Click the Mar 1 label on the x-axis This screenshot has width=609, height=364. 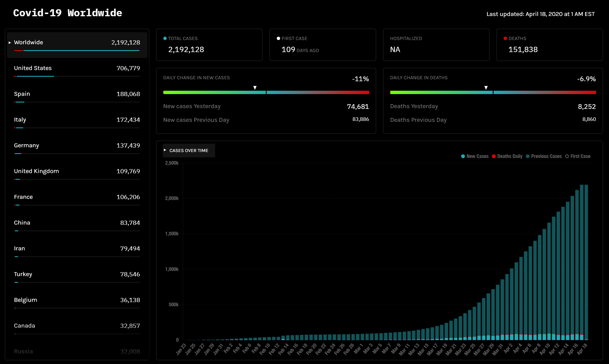click(359, 348)
